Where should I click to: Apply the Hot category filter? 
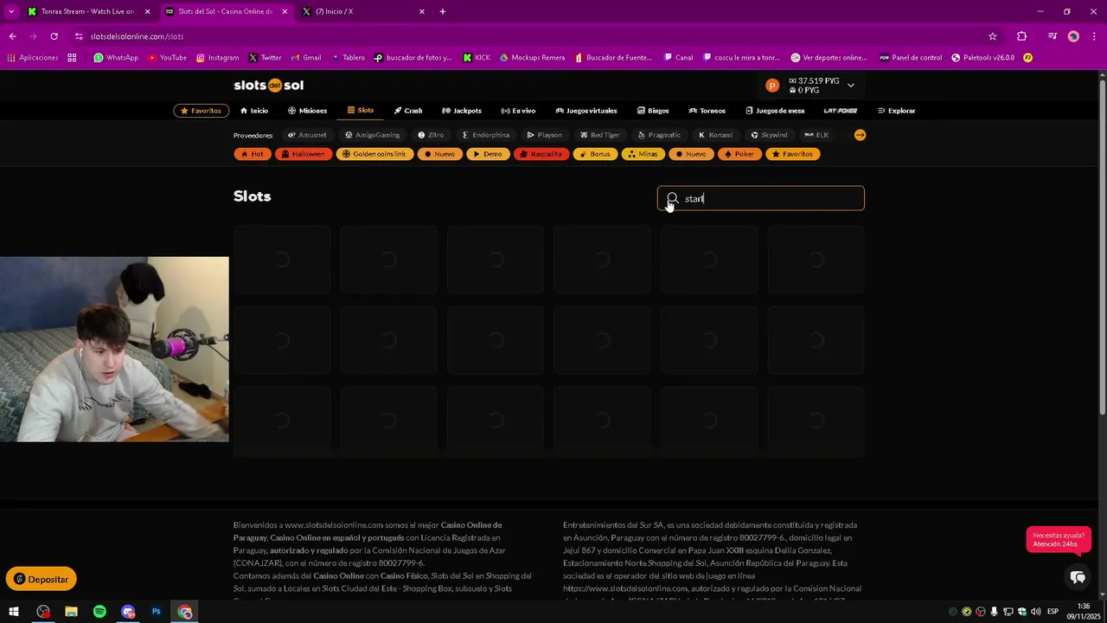coord(252,154)
